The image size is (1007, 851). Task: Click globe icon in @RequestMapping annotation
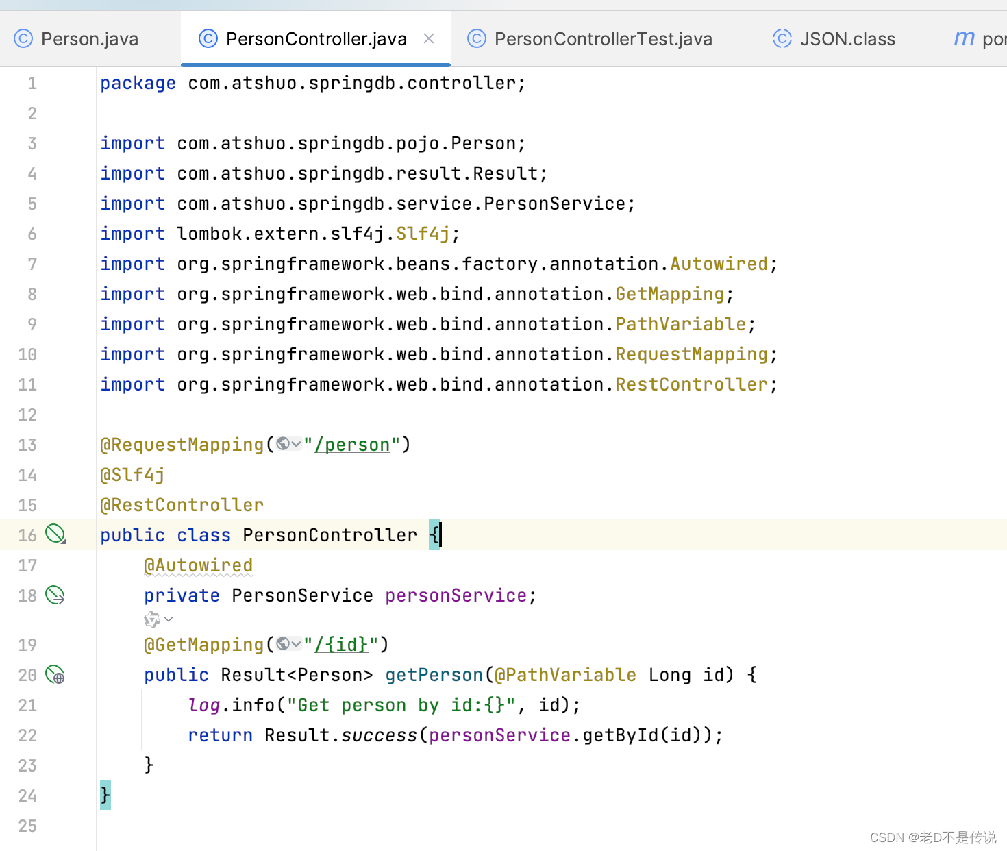pos(283,444)
